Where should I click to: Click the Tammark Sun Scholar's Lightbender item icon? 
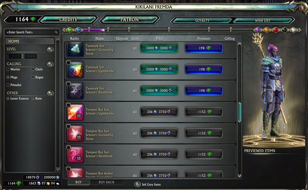[75, 70]
